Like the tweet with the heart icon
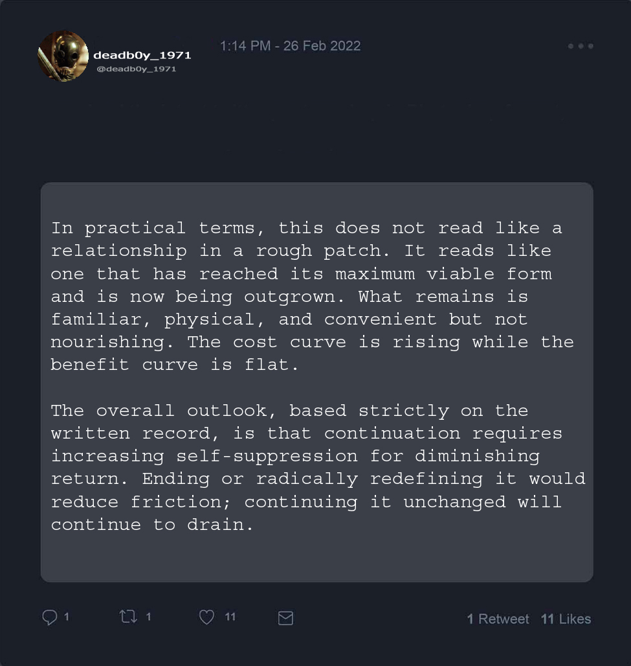This screenshot has width=631, height=666. 206,618
